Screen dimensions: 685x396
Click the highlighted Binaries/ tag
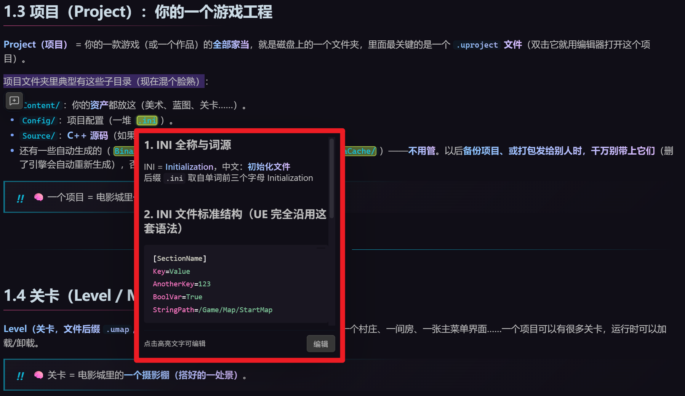point(124,151)
